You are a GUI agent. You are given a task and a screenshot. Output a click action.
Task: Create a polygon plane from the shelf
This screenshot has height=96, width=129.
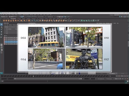(x=16, y=21)
